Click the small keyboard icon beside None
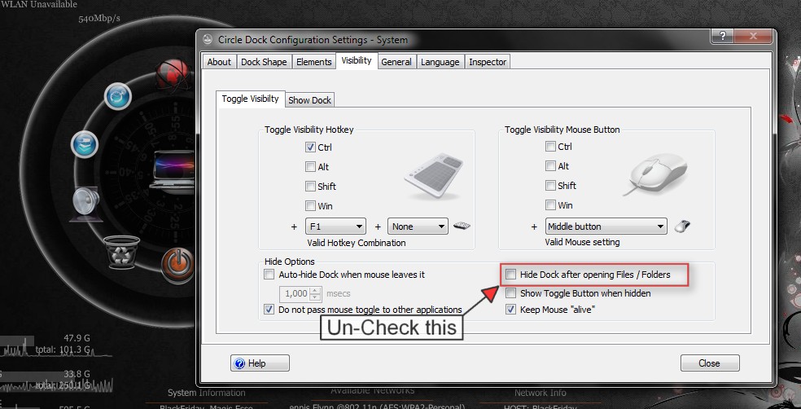The width and height of the screenshot is (801, 409). coord(462,226)
